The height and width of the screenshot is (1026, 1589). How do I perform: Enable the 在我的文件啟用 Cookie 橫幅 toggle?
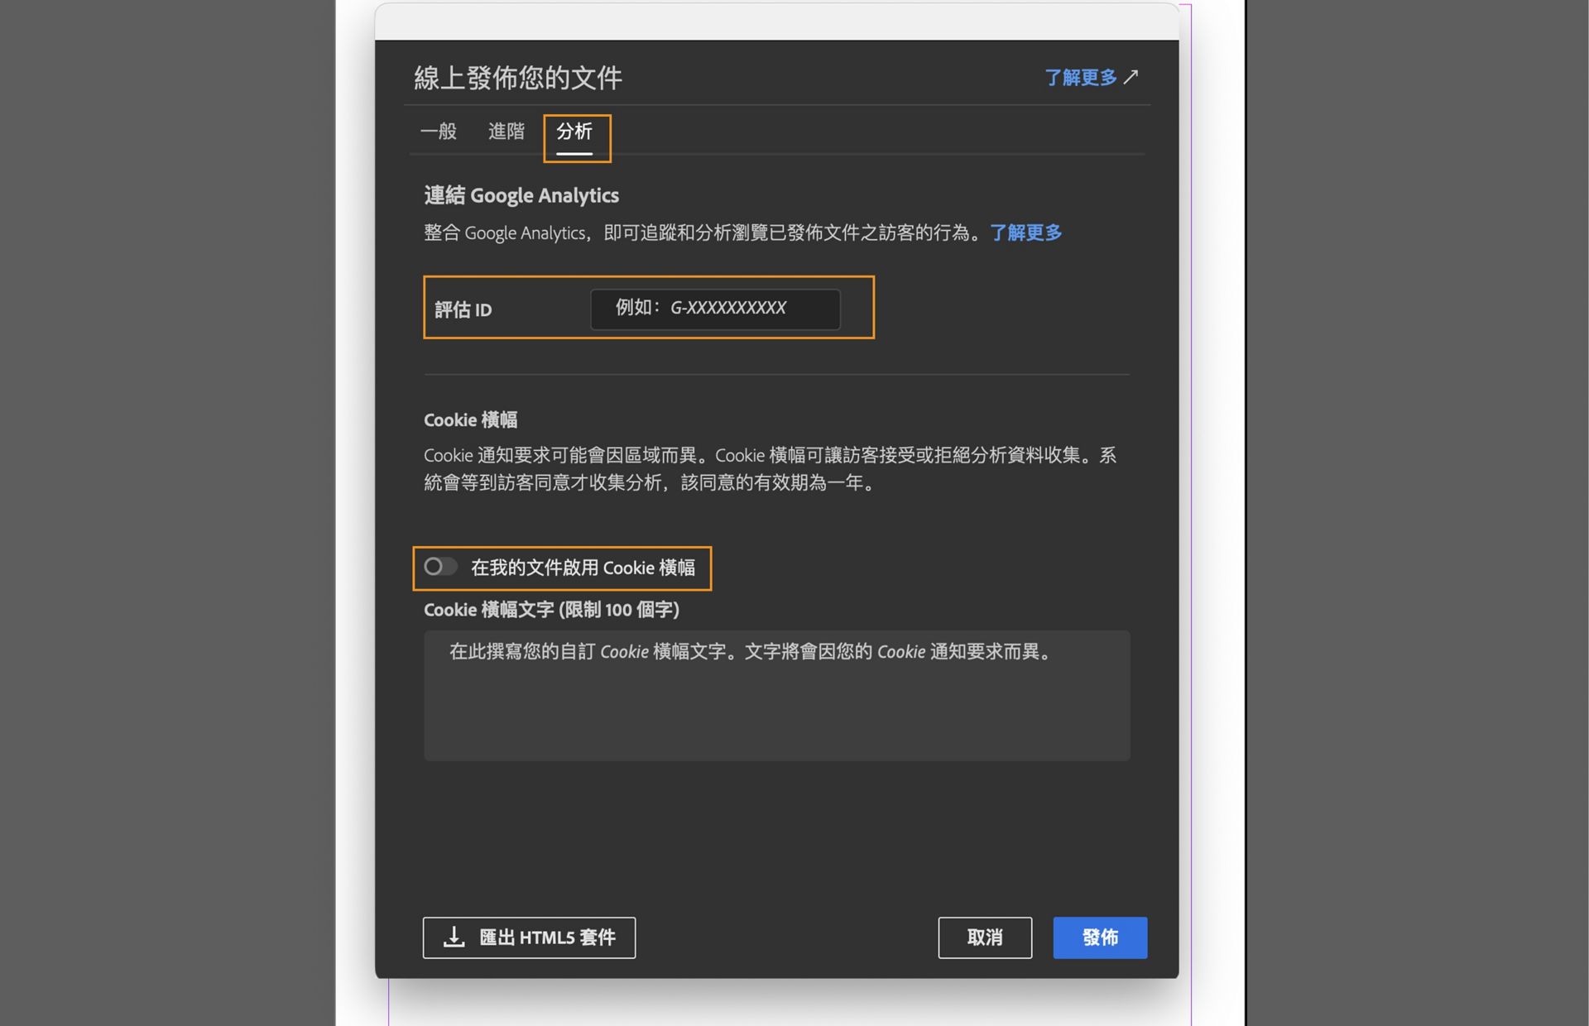pyautogui.click(x=441, y=567)
